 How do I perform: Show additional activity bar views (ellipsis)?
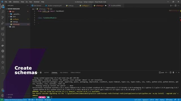tap(3, 73)
